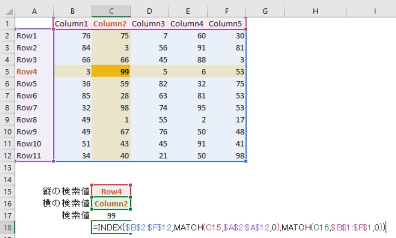Select column B header

tap(73, 11)
